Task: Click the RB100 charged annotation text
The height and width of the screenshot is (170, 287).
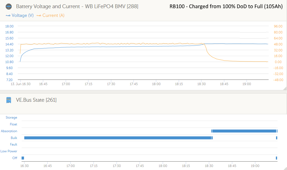Action: (x=226, y=7)
